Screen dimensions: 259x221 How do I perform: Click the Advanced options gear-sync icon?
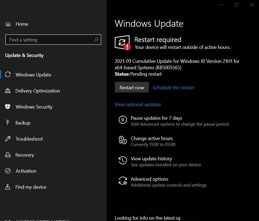pos(123,181)
